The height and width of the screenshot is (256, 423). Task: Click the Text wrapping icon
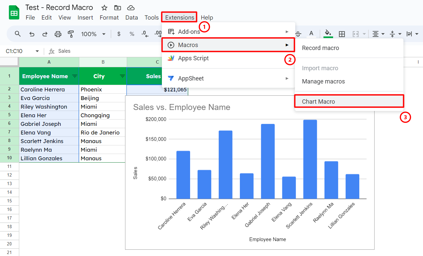click(x=409, y=34)
